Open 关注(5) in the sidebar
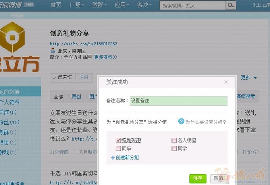Viewport: 270px width, 185px height. pos(8,112)
